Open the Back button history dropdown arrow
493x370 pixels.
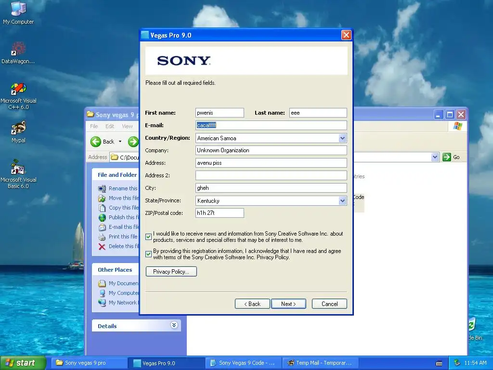120,142
